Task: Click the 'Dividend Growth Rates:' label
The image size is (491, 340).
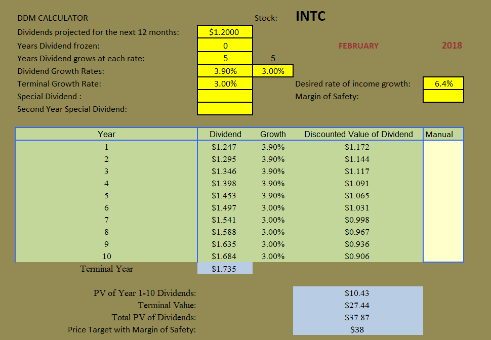Action: pos(61,71)
